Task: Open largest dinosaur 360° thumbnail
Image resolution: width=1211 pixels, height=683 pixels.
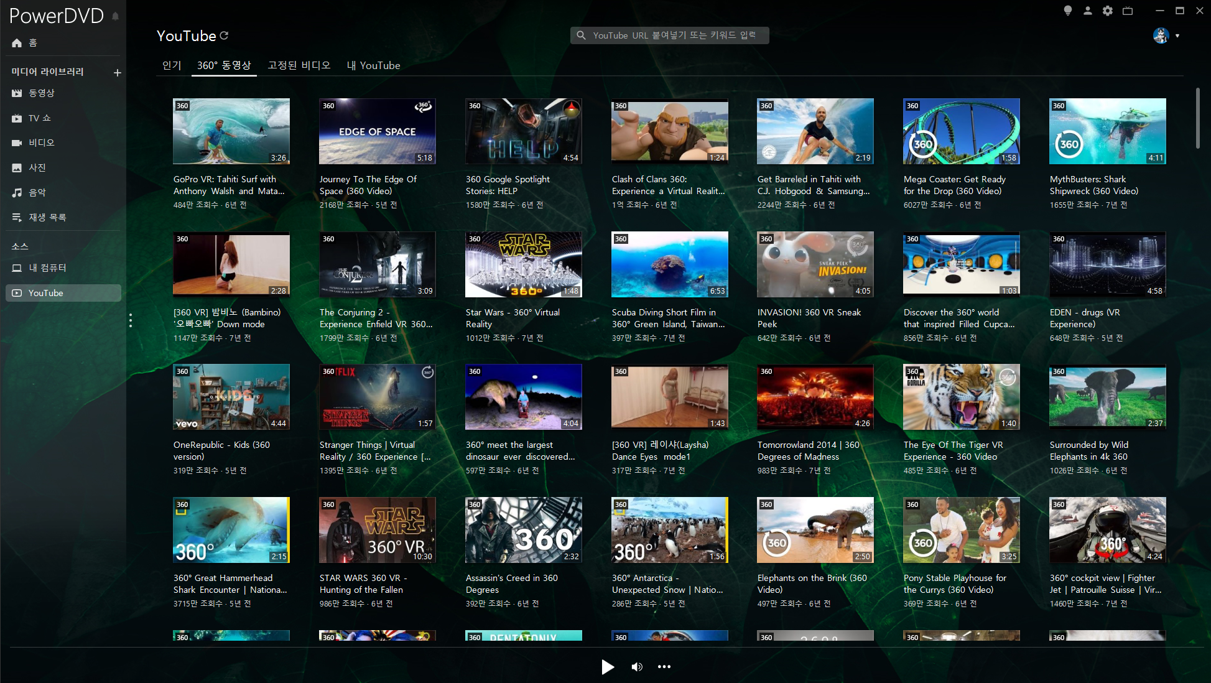Action: 524,397
